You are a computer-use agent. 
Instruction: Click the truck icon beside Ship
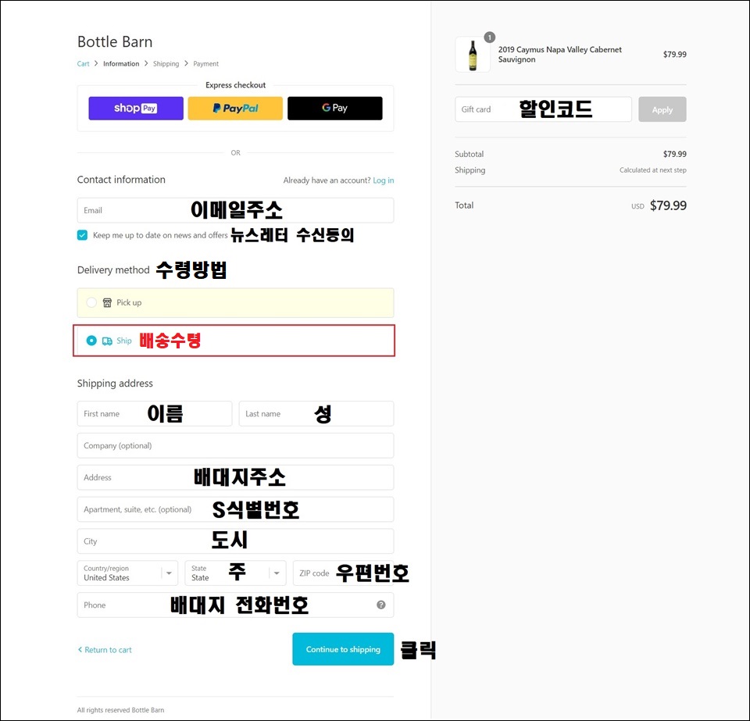tap(107, 341)
